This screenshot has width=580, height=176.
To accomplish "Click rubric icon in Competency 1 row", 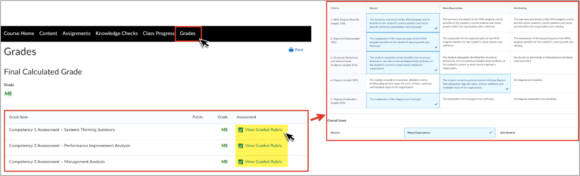I will coord(241,130).
